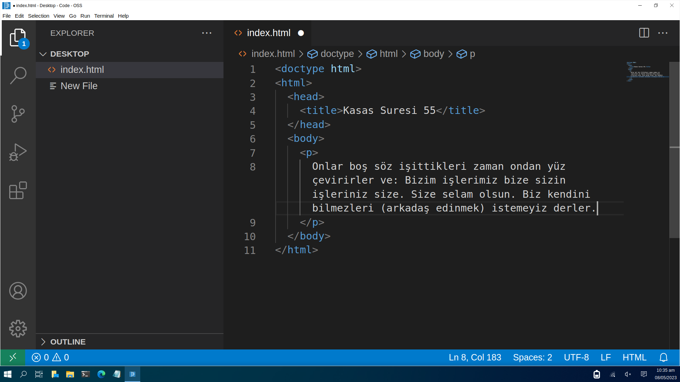The image size is (680, 382).
Task: Open the Manage gear menu
Action: 18,329
